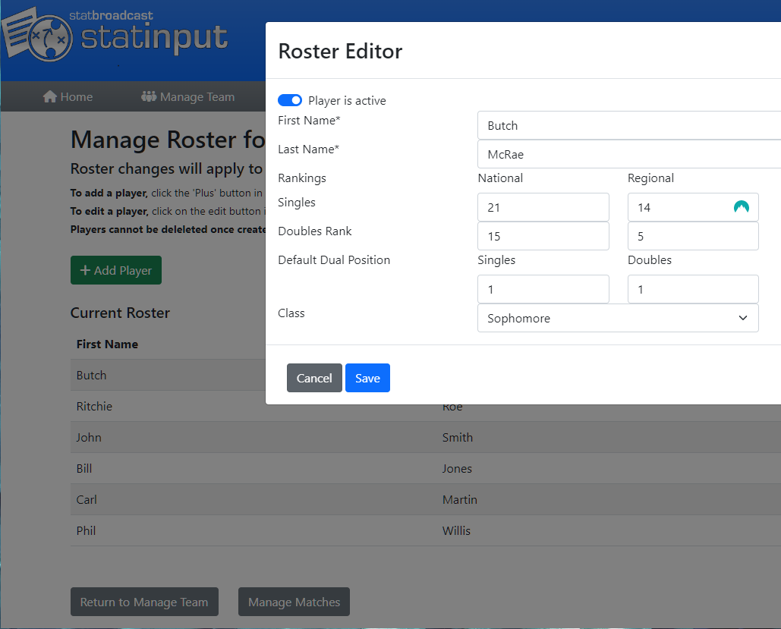Viewport: 781px width, 629px height.
Task: Open Manage Matches
Action: coord(294,602)
